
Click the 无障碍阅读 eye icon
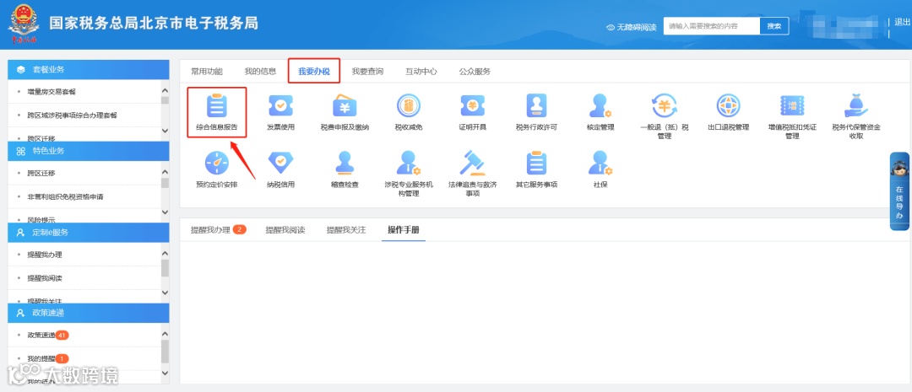click(x=611, y=27)
